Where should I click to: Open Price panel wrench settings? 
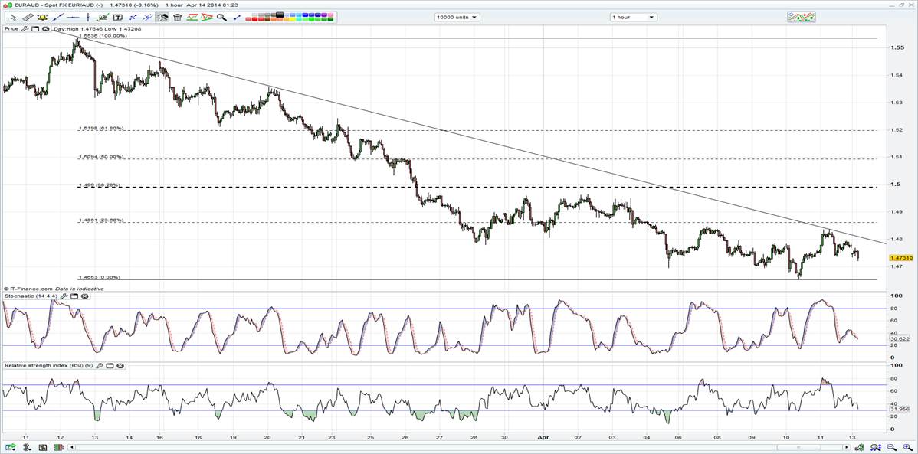25,28
